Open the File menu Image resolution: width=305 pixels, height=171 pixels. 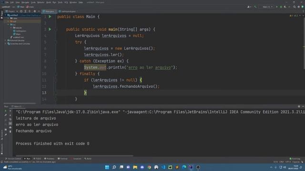pos(7,2)
